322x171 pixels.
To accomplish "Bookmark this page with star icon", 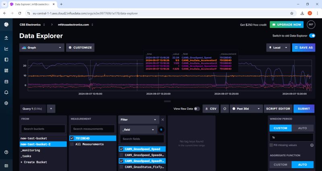I will (291, 13).
